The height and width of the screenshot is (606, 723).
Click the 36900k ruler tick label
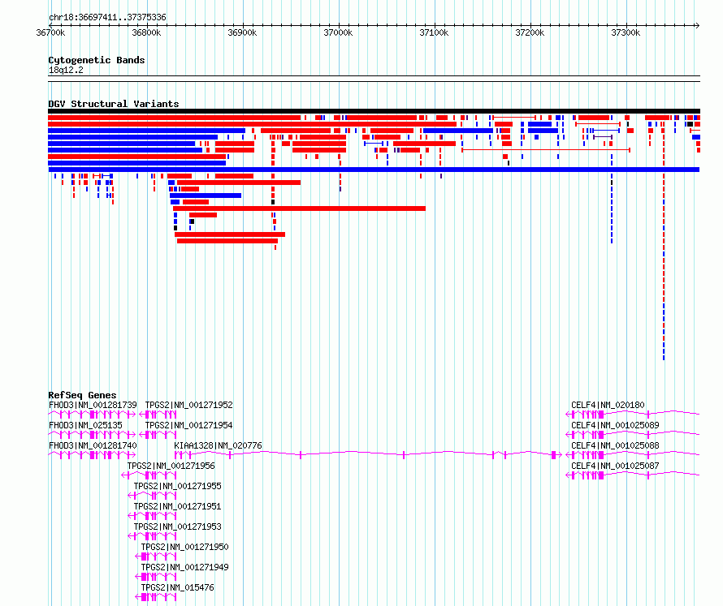click(243, 32)
